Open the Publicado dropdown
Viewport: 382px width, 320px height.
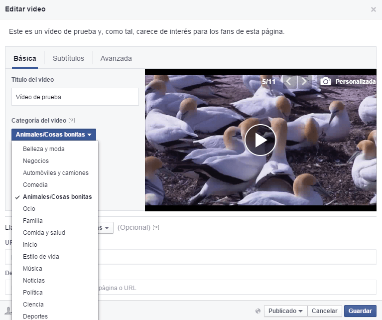pos(285,311)
